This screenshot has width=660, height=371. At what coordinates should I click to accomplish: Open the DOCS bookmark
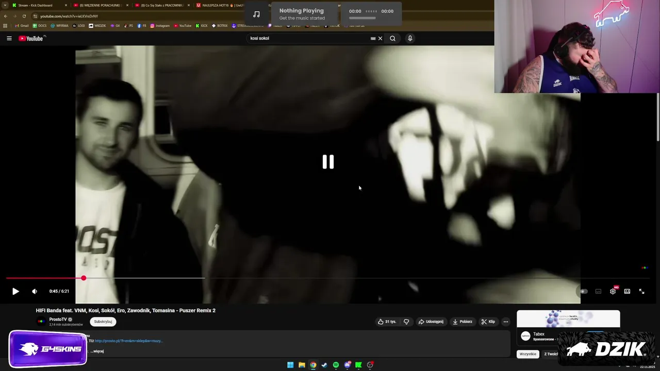[x=40, y=26]
